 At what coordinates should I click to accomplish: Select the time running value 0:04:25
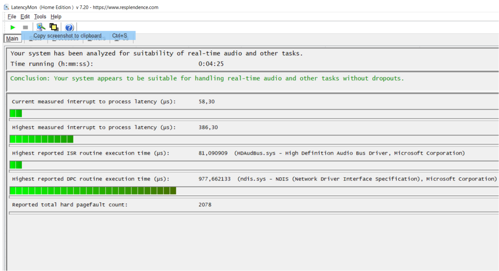[211, 64]
